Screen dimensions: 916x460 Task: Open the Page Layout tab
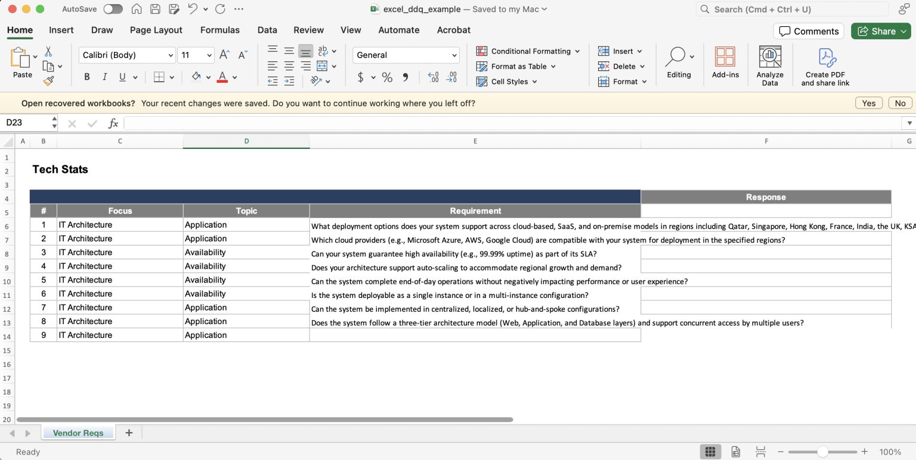coord(156,30)
